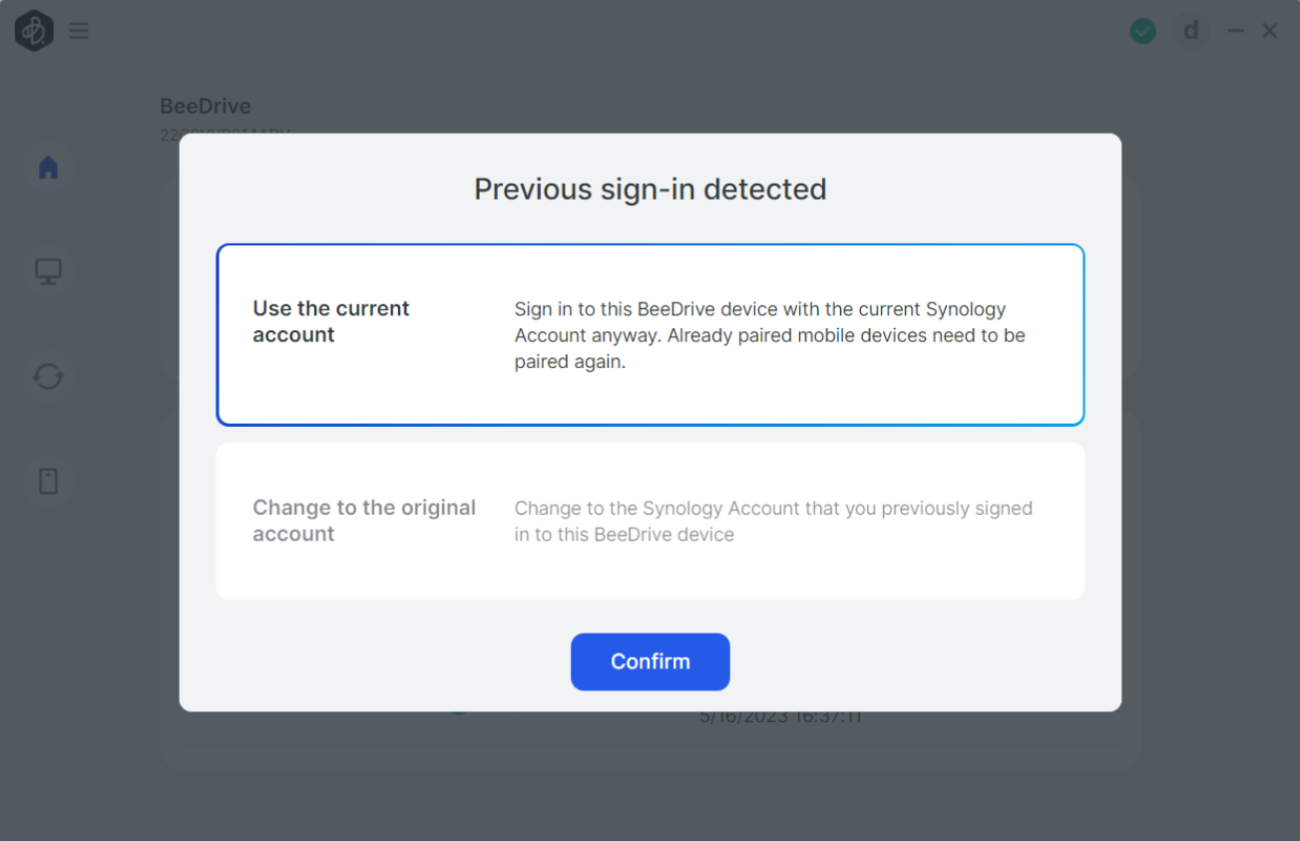Open the mobile device section via phone icon
The width and height of the screenshot is (1300, 841).
coord(48,481)
